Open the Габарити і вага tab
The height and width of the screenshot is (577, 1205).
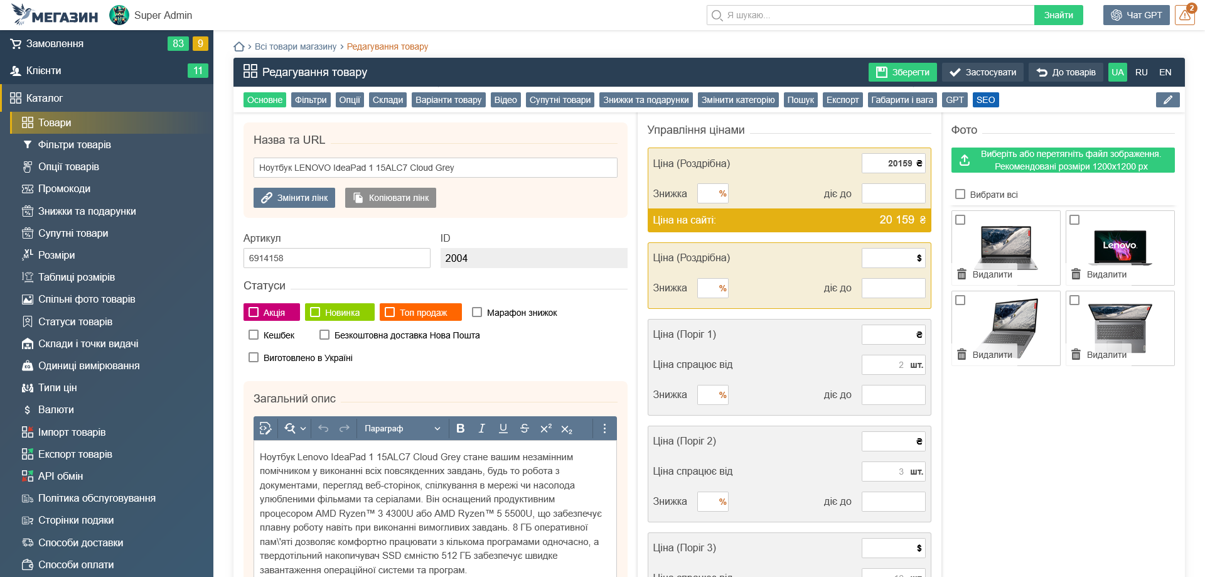902,100
